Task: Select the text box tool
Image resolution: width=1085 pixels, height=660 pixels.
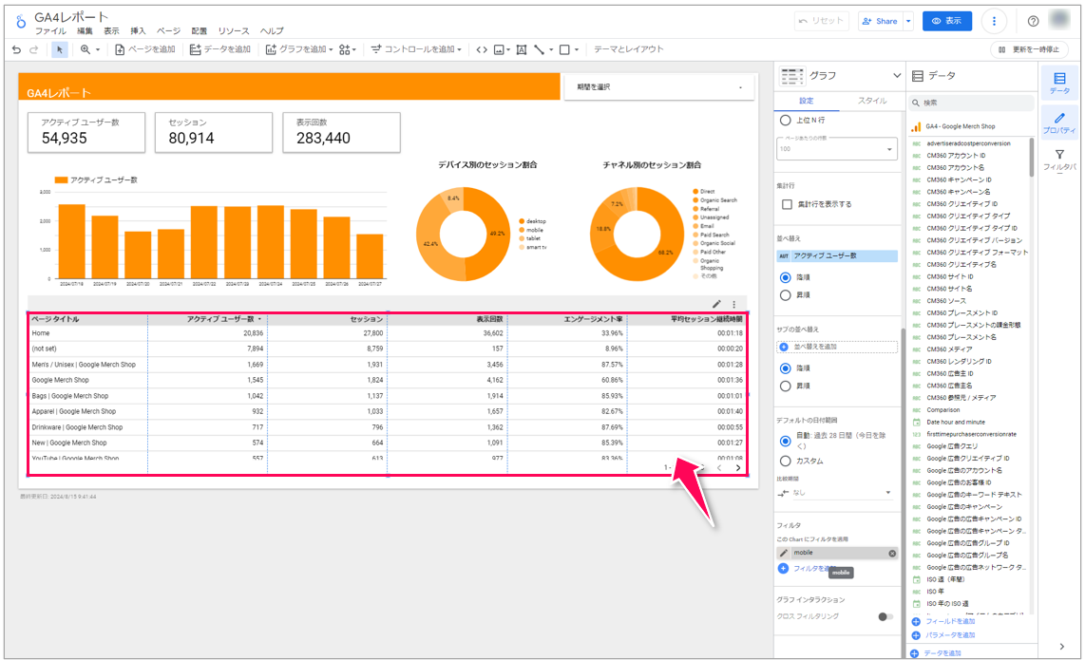Action: 521,49
